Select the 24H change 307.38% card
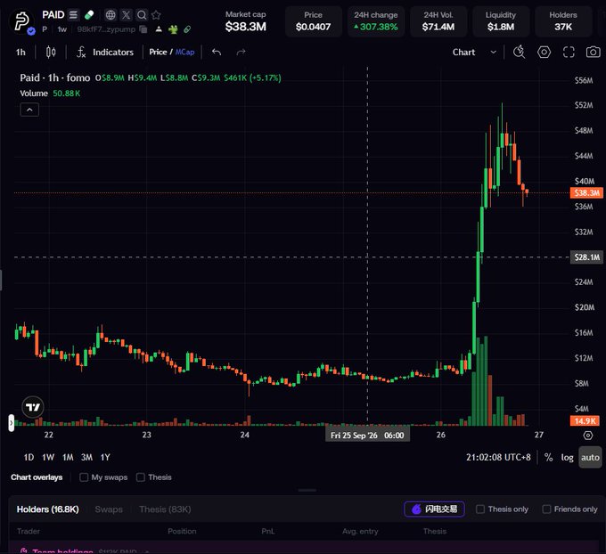This screenshot has width=606, height=554. click(376, 21)
